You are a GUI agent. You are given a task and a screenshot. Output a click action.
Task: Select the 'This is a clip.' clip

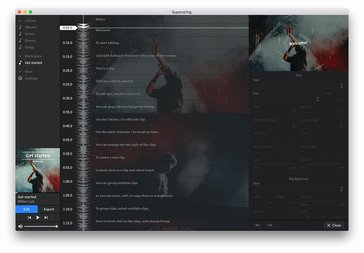click(x=170, y=69)
